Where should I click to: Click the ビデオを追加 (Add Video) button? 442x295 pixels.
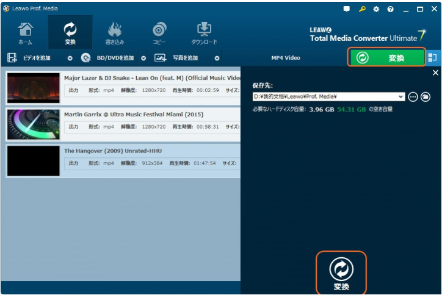point(31,58)
